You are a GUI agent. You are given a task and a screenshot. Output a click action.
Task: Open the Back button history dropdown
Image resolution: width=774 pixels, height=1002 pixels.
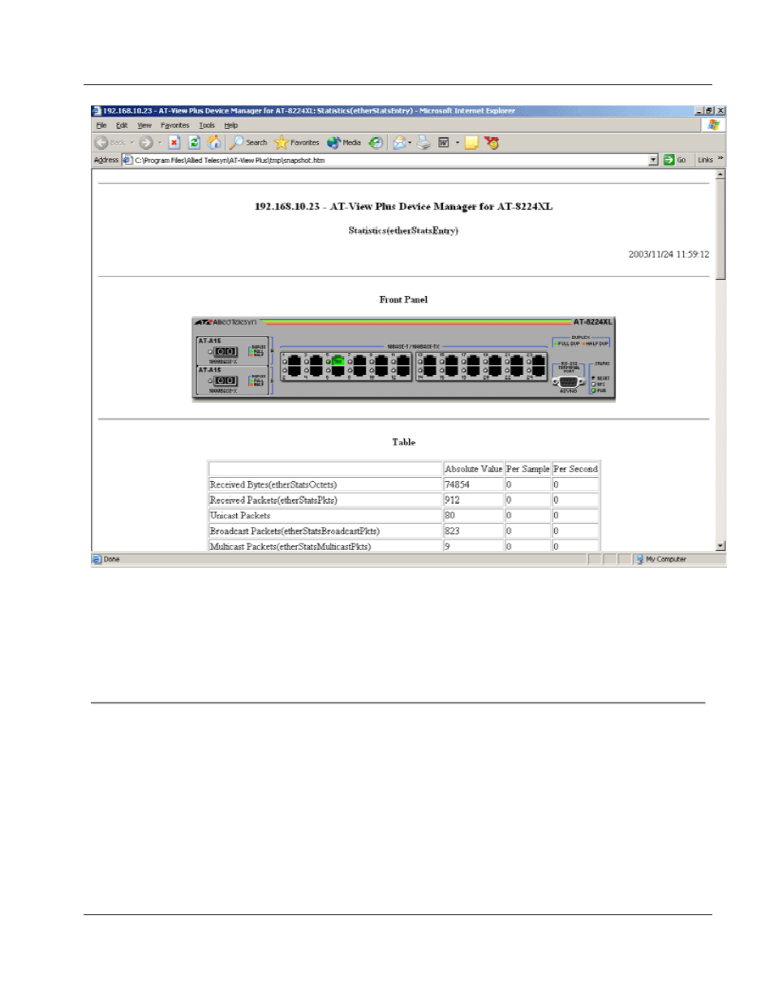[132, 143]
